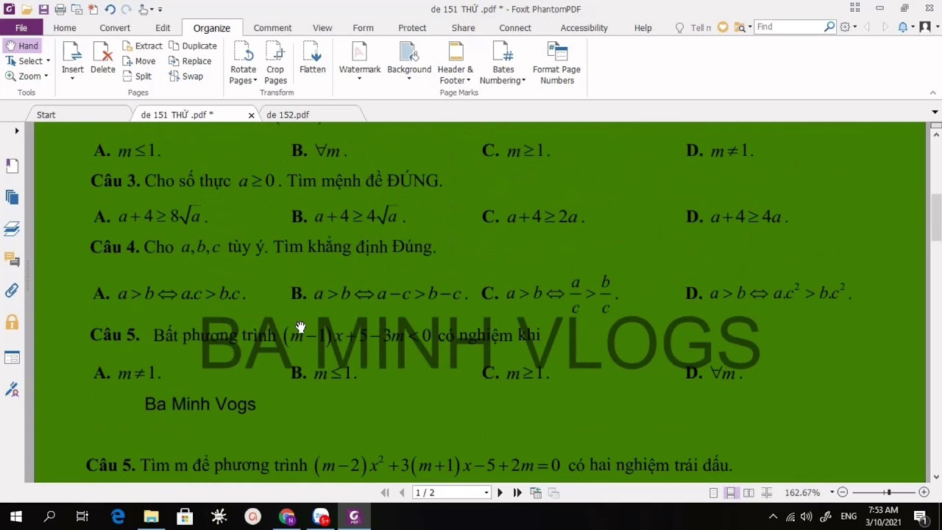Screen dimensions: 942x530
Task: Open the Layers panel icon in sidebar
Action: (x=12, y=228)
